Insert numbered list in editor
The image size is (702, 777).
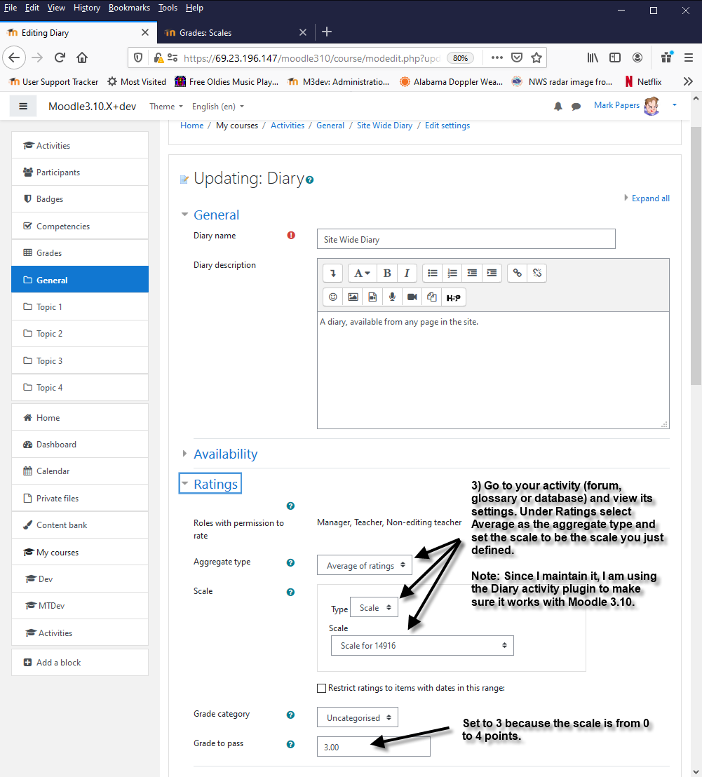[x=452, y=273]
